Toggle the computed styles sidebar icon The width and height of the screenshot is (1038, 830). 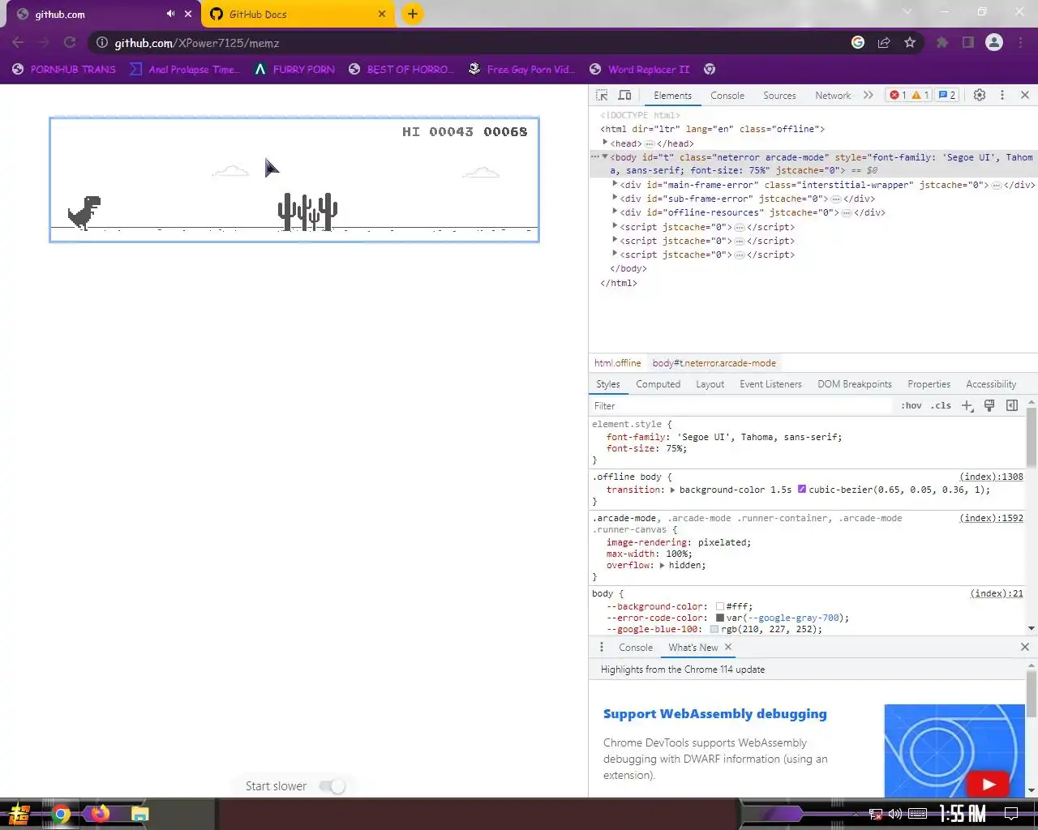1012,405
